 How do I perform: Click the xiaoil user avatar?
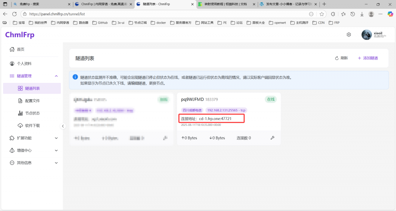(x=367, y=35)
